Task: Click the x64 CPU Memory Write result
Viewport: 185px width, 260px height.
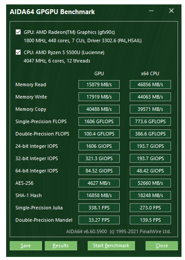Action: point(150,97)
